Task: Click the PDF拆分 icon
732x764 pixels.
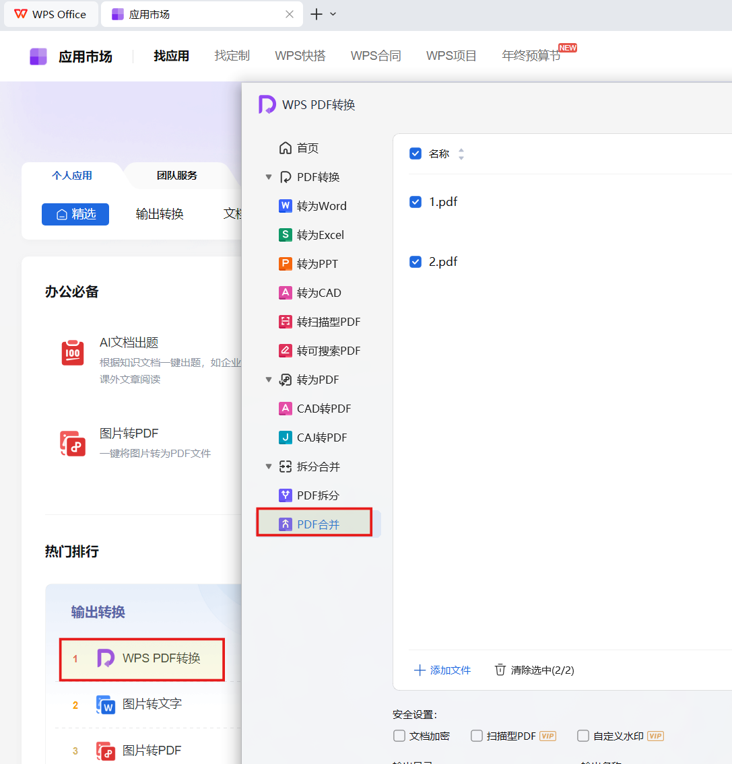Action: coord(286,495)
